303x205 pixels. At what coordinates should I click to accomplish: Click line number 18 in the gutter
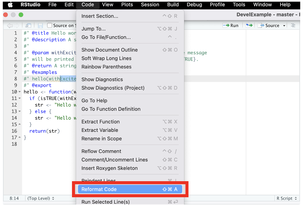point(14,144)
